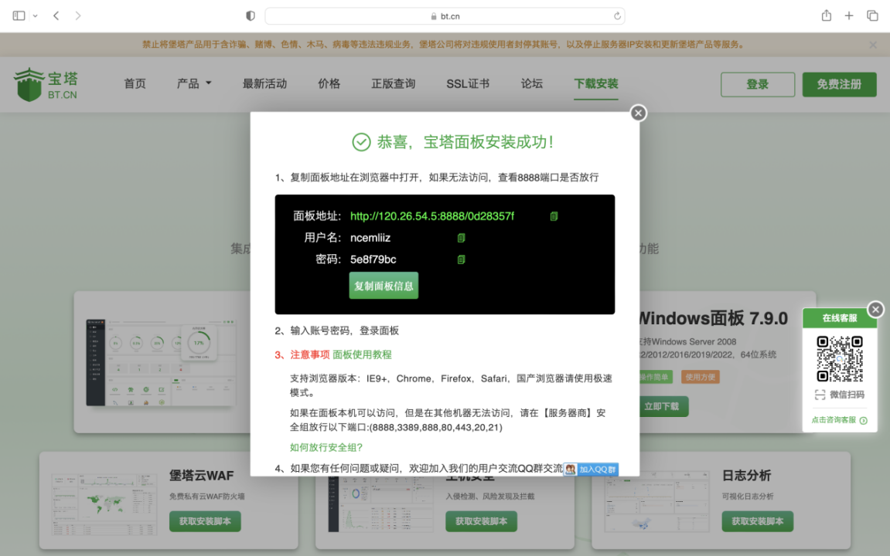Click the Windows面板 7.9.0 title
The height and width of the screenshot is (556, 890).
[713, 318]
